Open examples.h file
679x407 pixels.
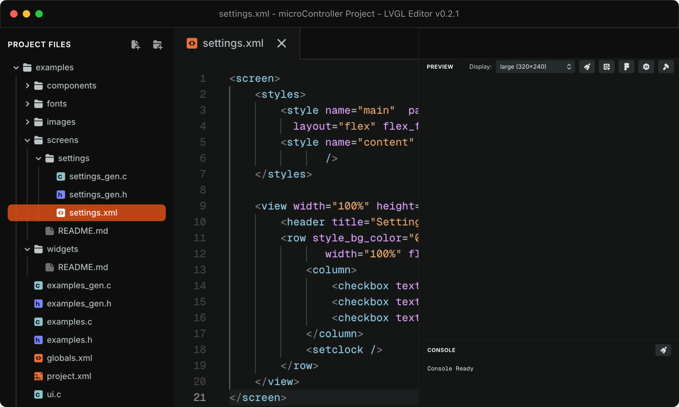pos(70,340)
